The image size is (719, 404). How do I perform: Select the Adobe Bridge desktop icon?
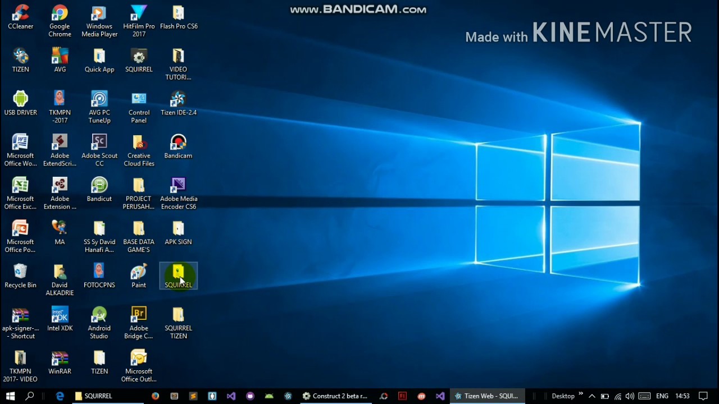139,323
